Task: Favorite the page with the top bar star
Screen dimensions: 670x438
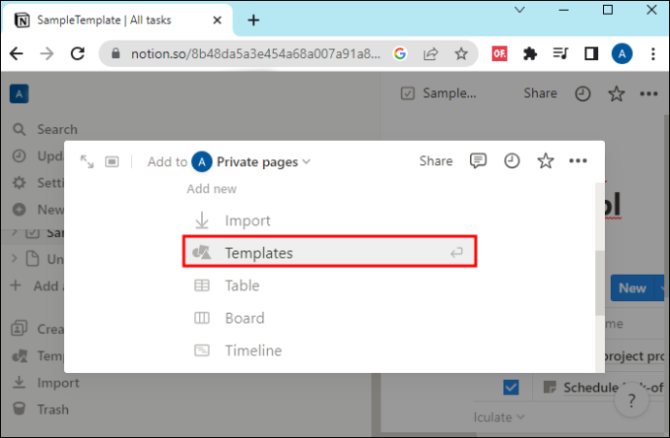Action: tap(617, 93)
